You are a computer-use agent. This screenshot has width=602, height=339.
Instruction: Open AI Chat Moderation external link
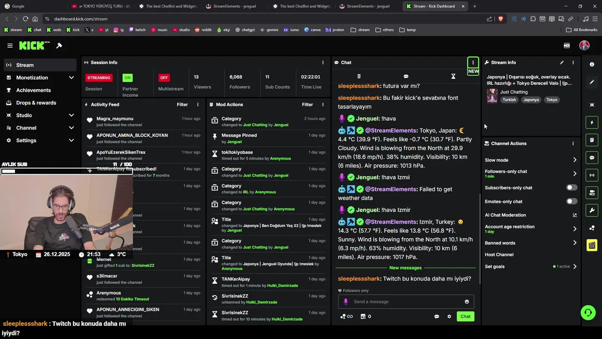click(x=575, y=215)
